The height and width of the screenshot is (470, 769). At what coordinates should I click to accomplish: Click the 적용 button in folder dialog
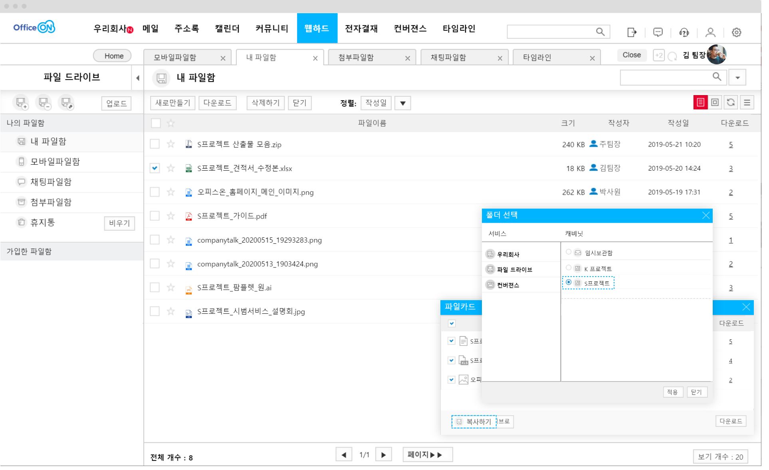[x=673, y=392]
